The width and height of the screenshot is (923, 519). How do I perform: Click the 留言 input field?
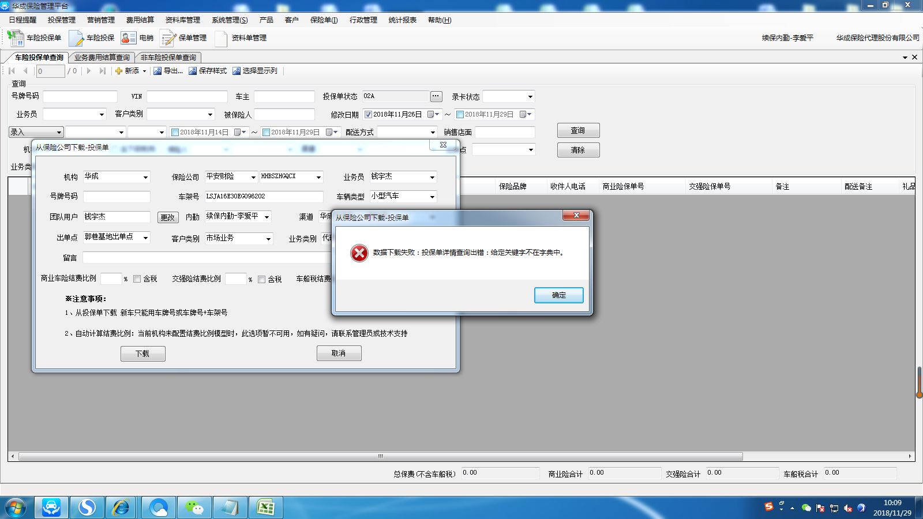tap(207, 258)
